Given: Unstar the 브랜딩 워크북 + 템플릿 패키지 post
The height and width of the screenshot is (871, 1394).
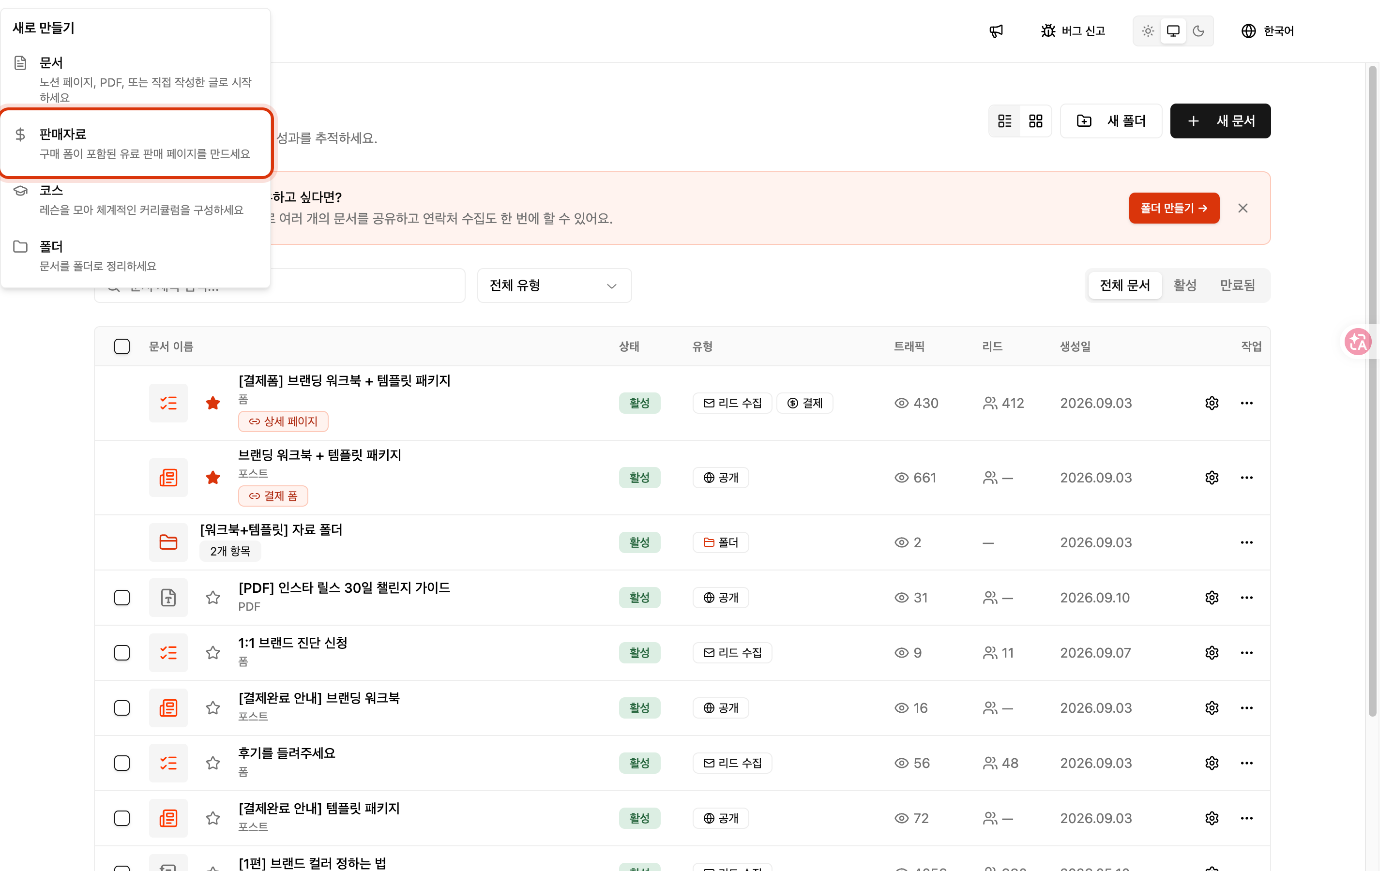Looking at the screenshot, I should pos(213,477).
